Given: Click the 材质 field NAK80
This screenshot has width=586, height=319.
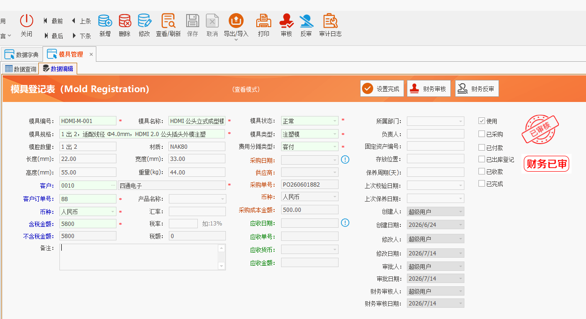Looking at the screenshot, I should pos(197,147).
